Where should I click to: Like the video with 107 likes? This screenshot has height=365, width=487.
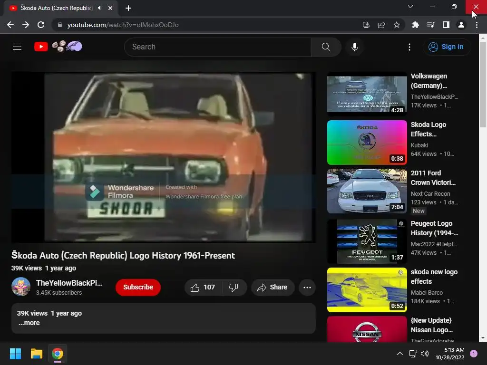point(203,288)
